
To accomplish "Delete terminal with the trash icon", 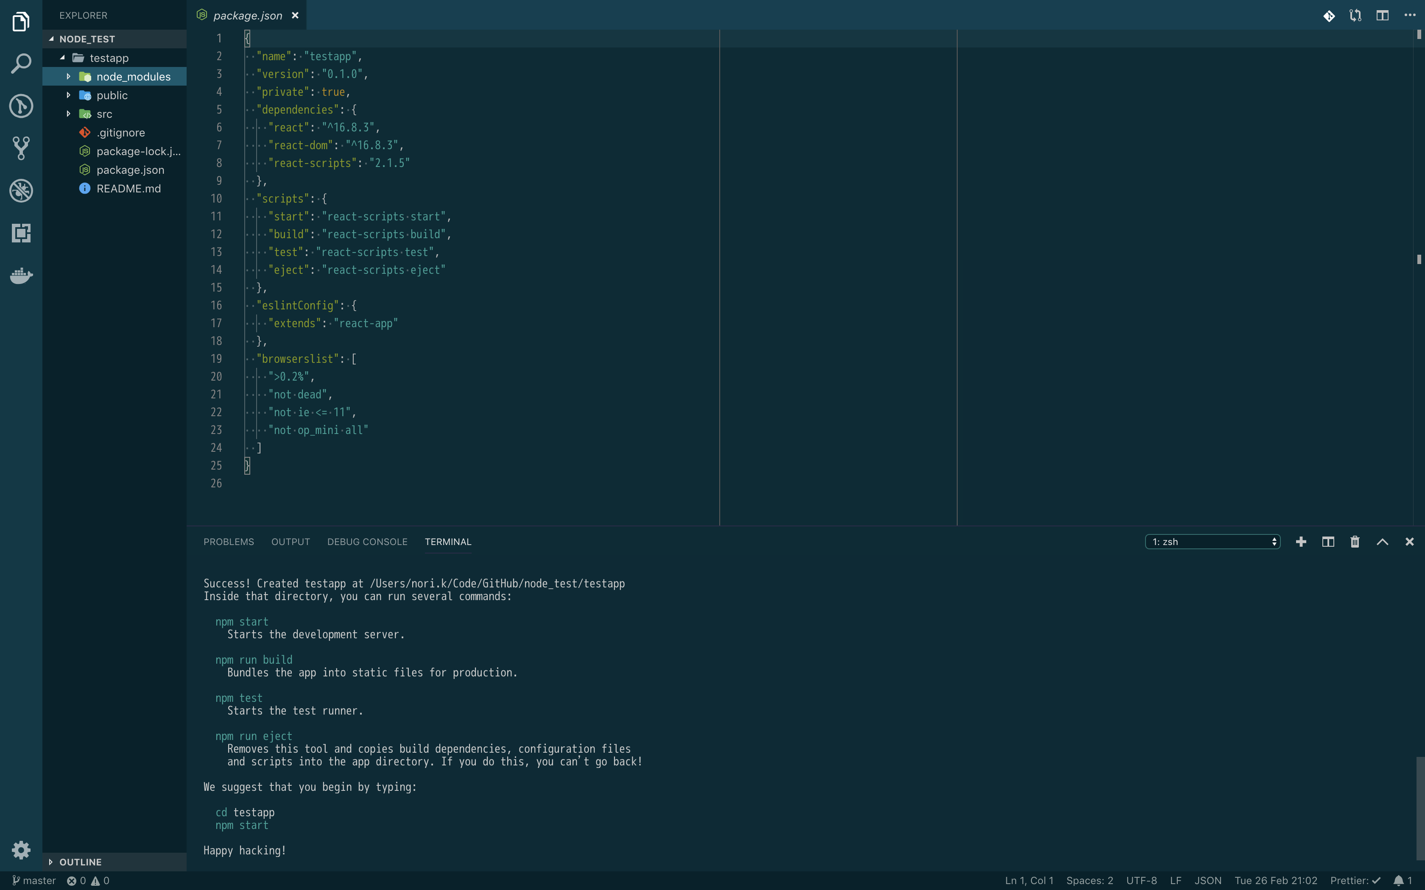I will (x=1355, y=542).
